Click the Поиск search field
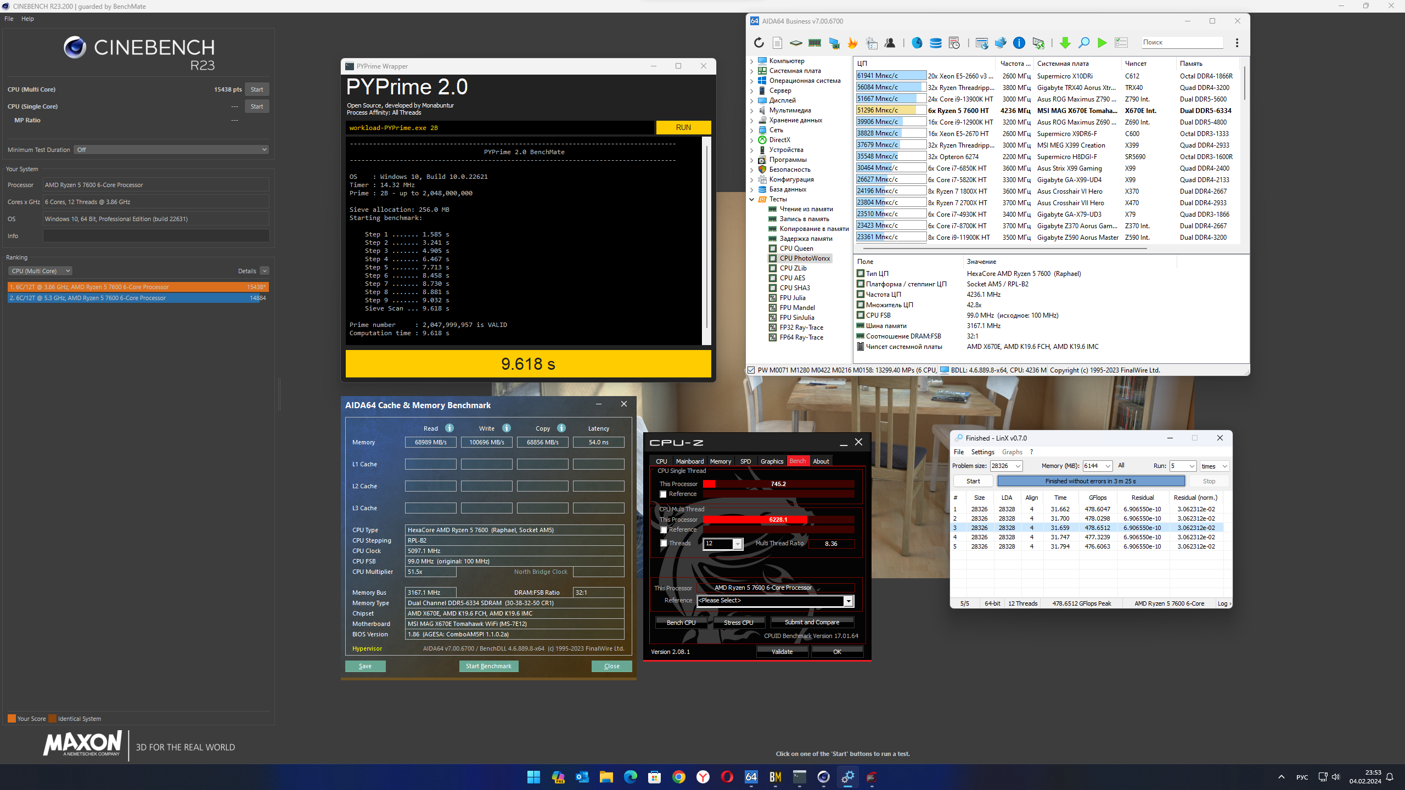The width and height of the screenshot is (1405, 790). (1181, 42)
